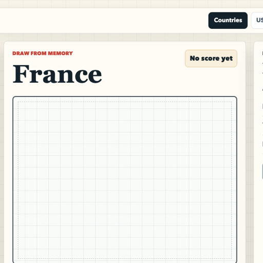Click the Draw From Memory label
Screen dimensions: 263x263
[x=43, y=53]
